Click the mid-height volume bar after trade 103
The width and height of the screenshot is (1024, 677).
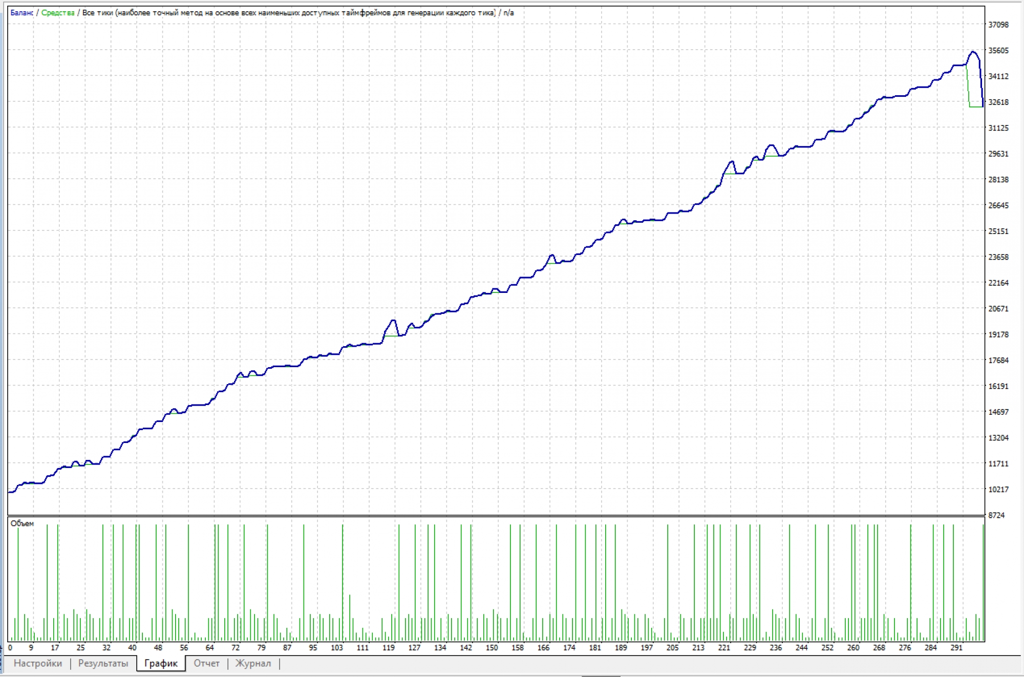[x=350, y=617]
